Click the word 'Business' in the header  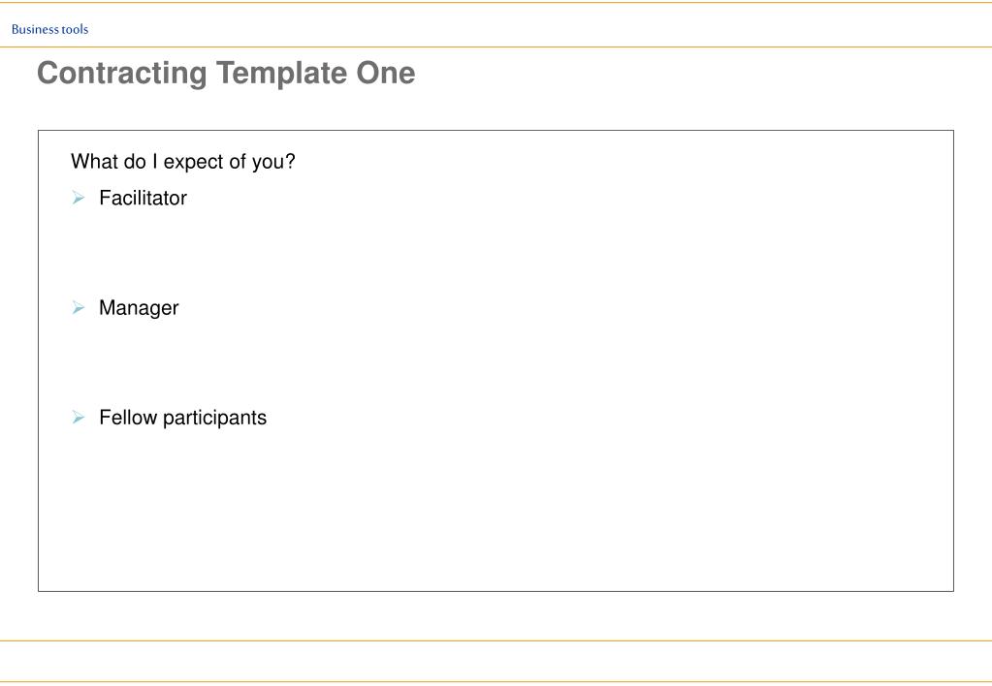pos(35,29)
